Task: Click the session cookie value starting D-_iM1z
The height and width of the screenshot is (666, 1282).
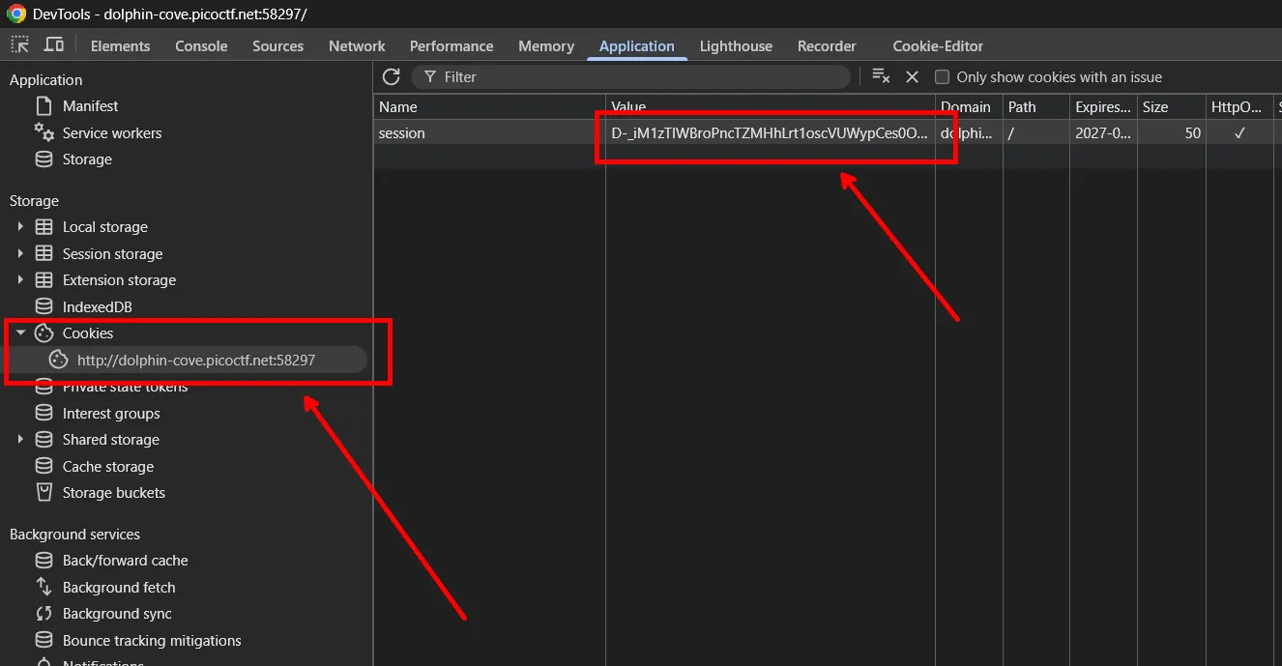Action: coord(771,132)
